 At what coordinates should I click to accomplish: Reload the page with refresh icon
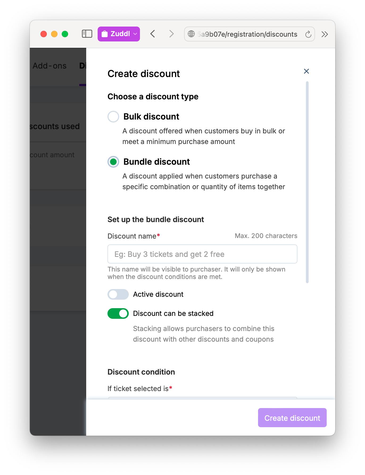[x=308, y=34]
